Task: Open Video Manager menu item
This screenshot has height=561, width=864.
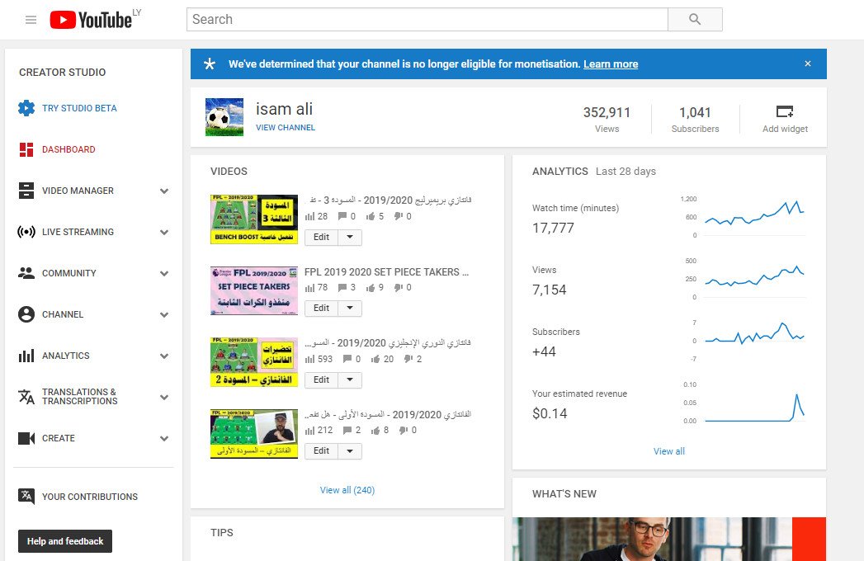Action: point(78,191)
